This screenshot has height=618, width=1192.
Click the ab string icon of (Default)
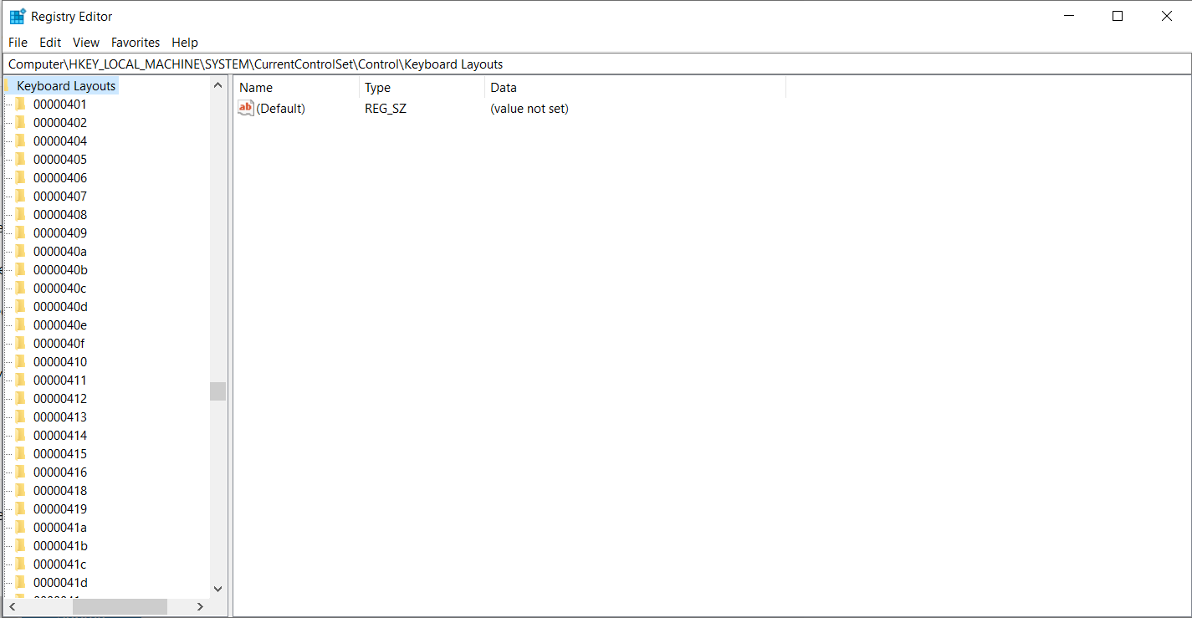tap(246, 108)
